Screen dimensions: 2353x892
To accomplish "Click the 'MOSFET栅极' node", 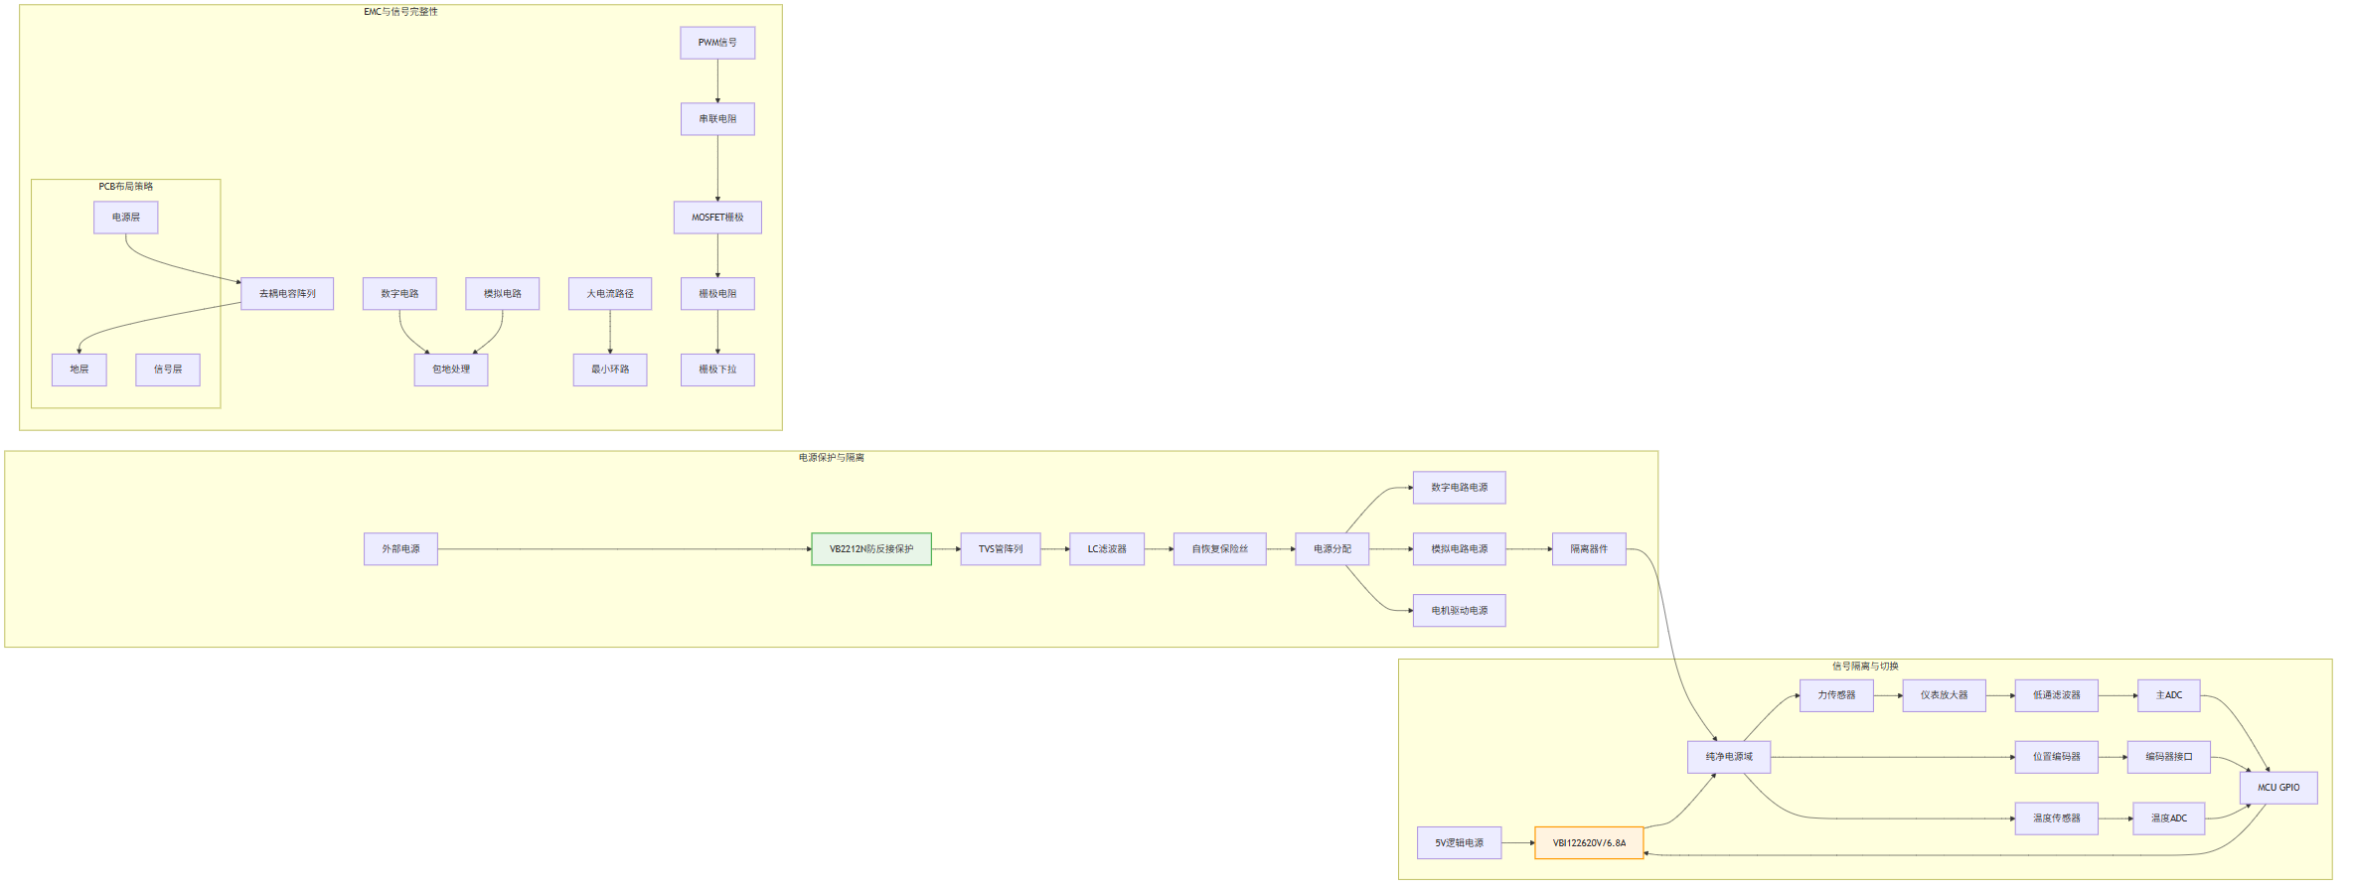I will (x=717, y=218).
